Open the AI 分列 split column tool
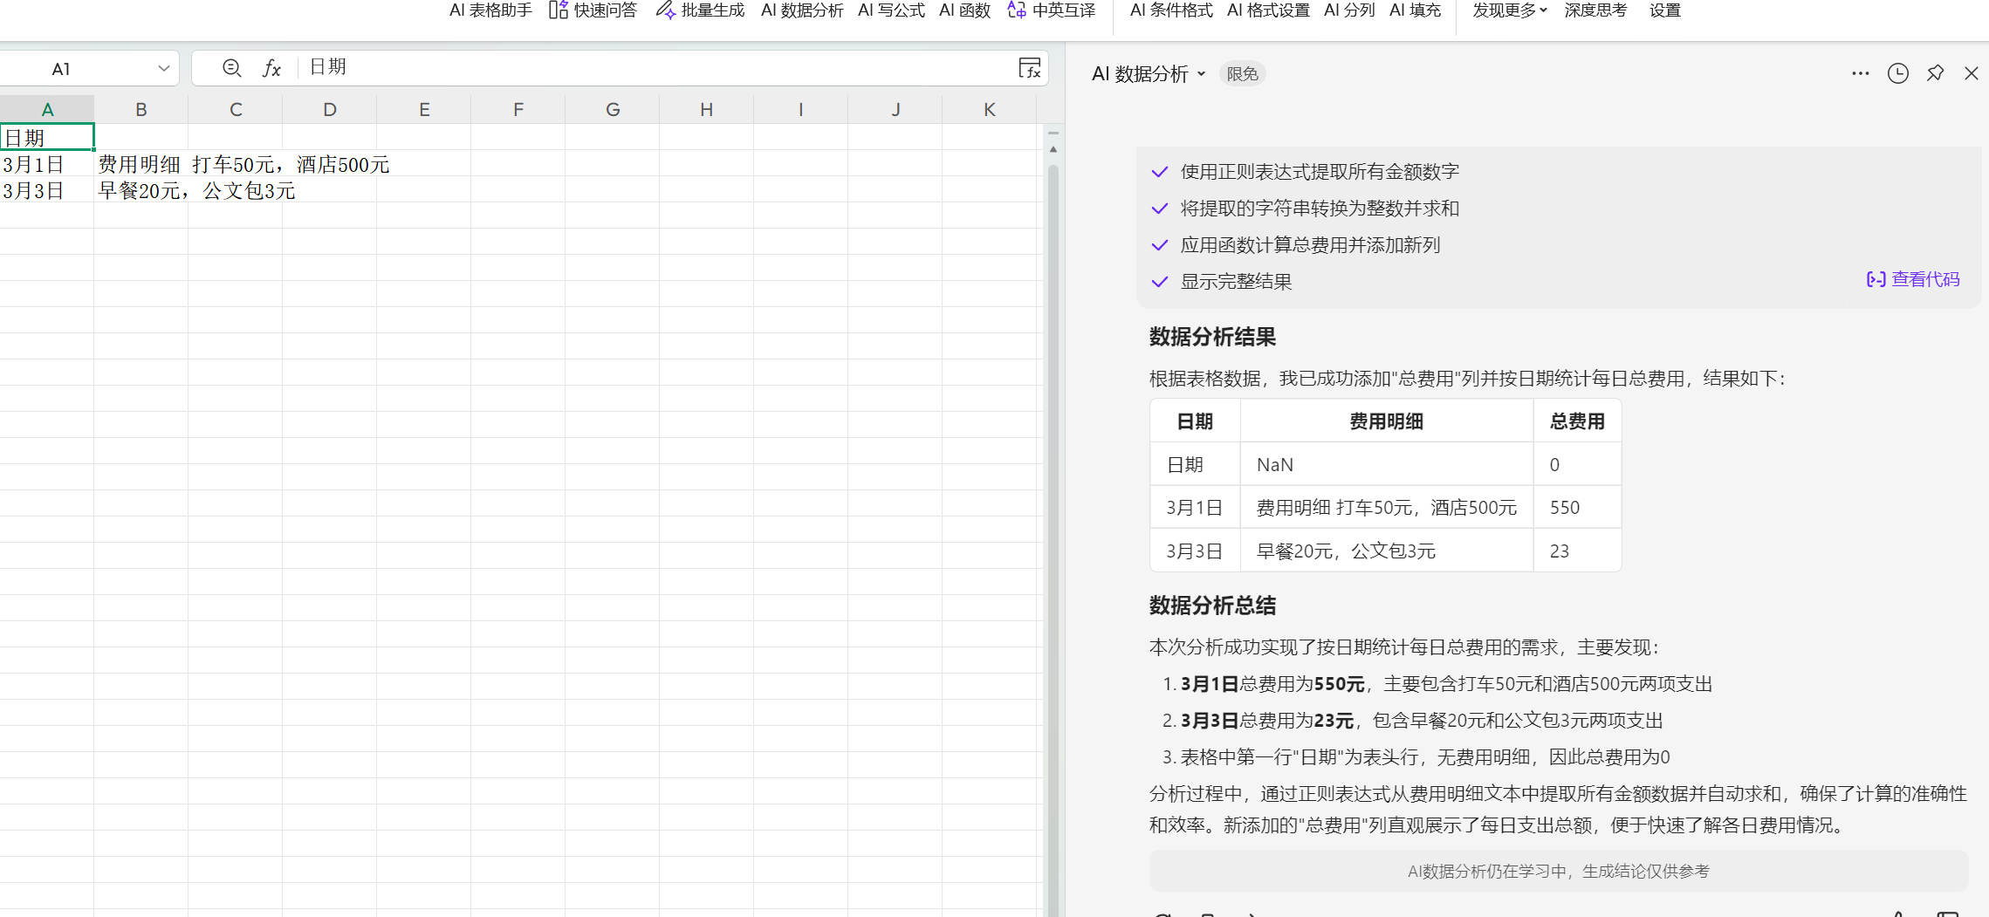This screenshot has height=917, width=1989. pos(1349,10)
